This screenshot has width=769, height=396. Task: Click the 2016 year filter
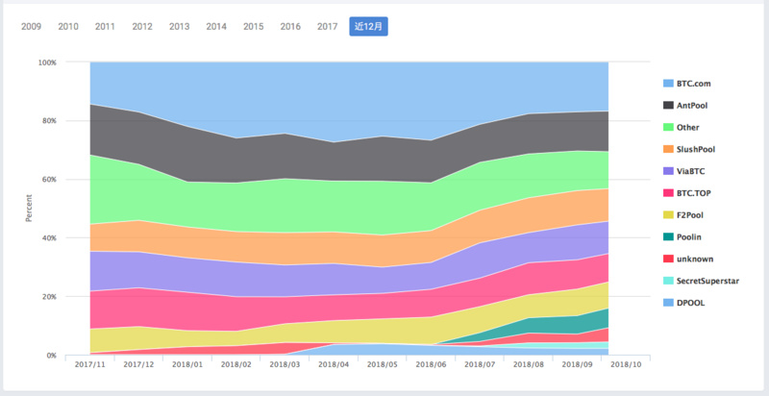pos(290,26)
